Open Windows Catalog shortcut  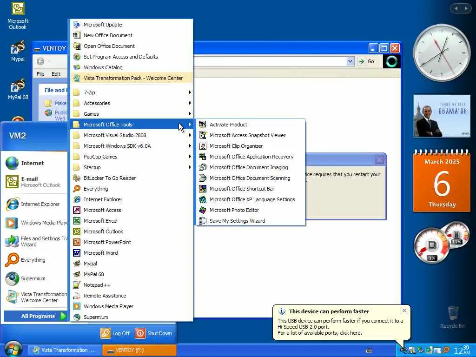[x=132, y=67]
